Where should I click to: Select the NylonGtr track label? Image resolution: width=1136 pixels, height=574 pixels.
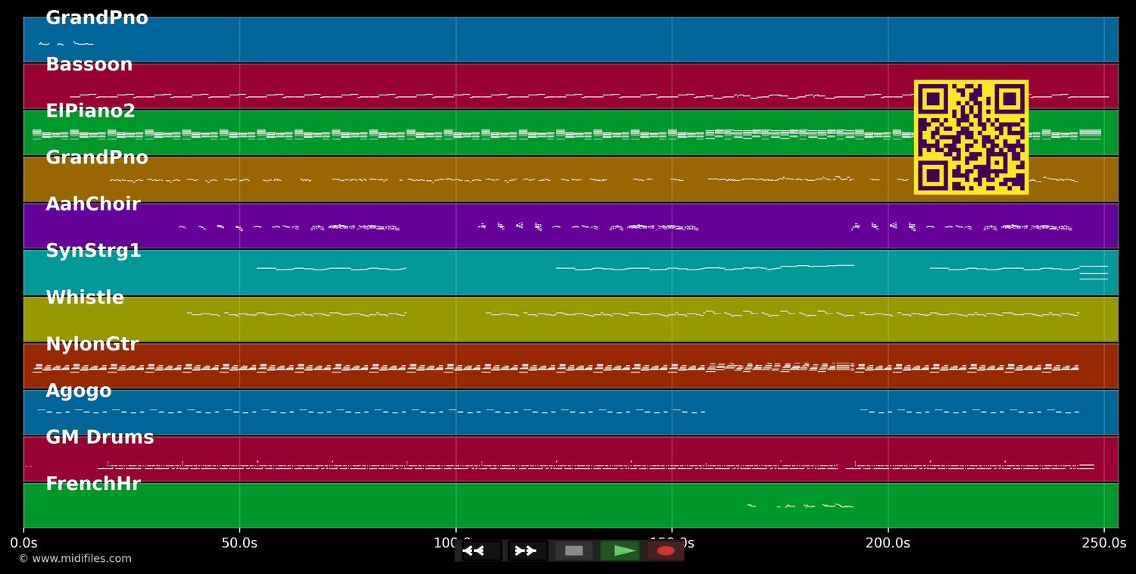pyautogui.click(x=92, y=345)
